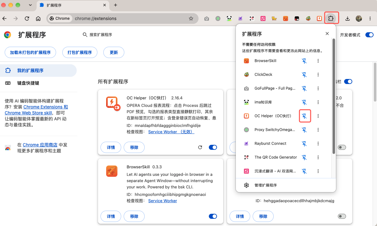377x226 pixels.
Task: Open Proxy SwitchyOmega from the browser toolbar
Action: 218,18
